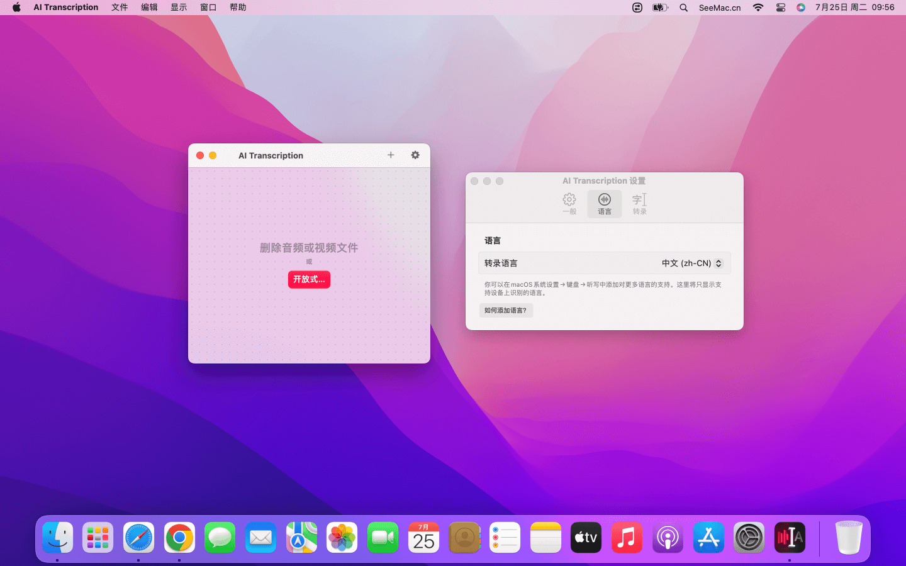The height and width of the screenshot is (566, 906).
Task: Open settings via the gear icon
Action: click(x=415, y=155)
